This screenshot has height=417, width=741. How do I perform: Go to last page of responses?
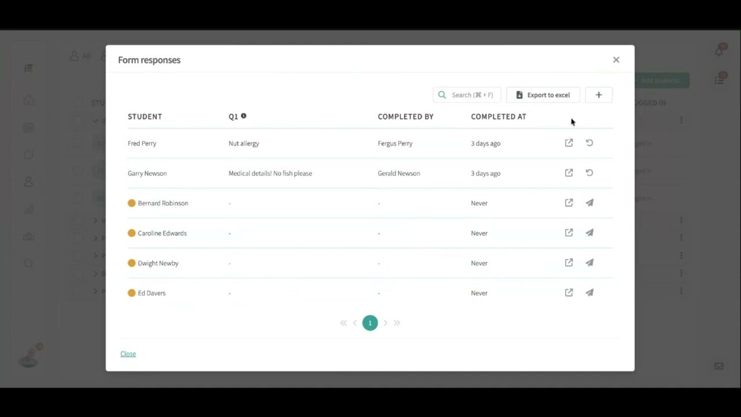coord(397,323)
